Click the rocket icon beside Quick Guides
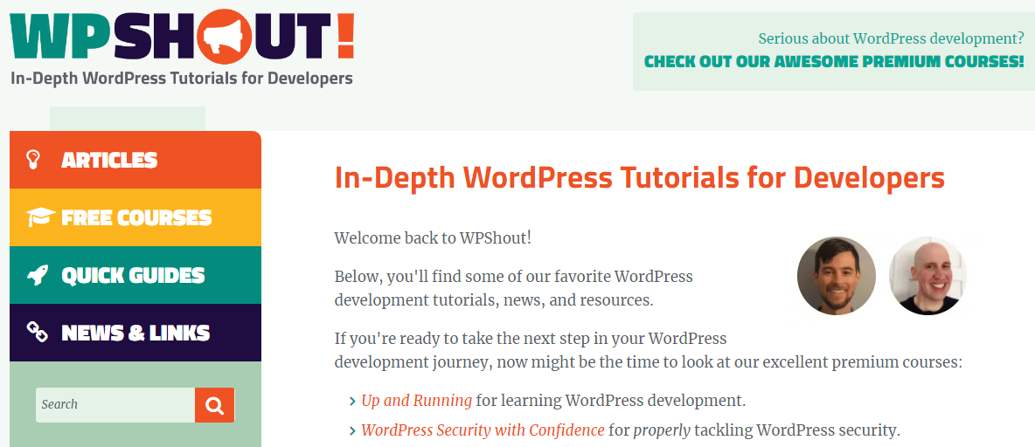The height and width of the screenshot is (447, 1035). point(38,275)
